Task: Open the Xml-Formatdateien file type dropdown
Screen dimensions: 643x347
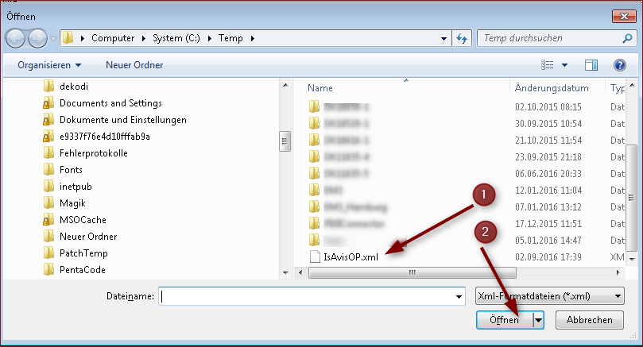Action: 548,296
